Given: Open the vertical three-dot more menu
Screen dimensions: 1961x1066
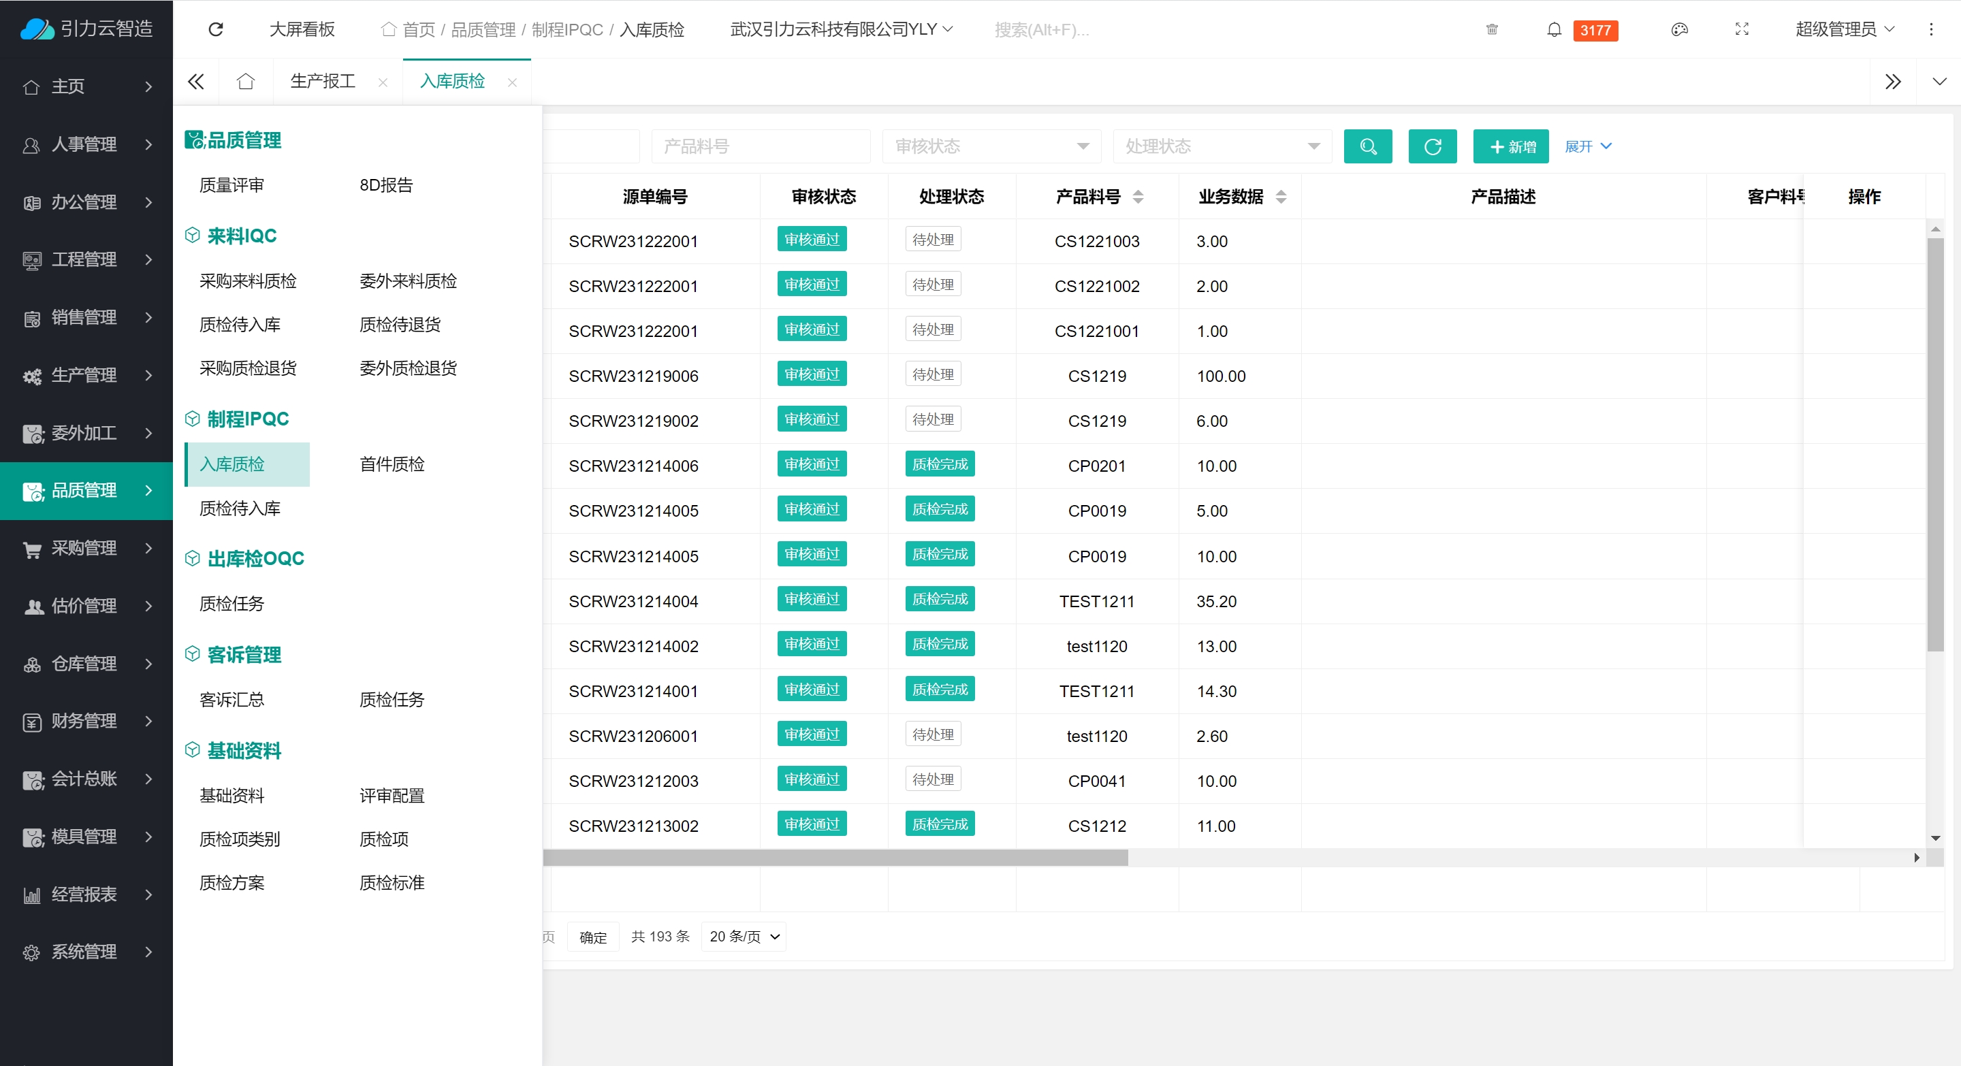Looking at the screenshot, I should click(1930, 29).
